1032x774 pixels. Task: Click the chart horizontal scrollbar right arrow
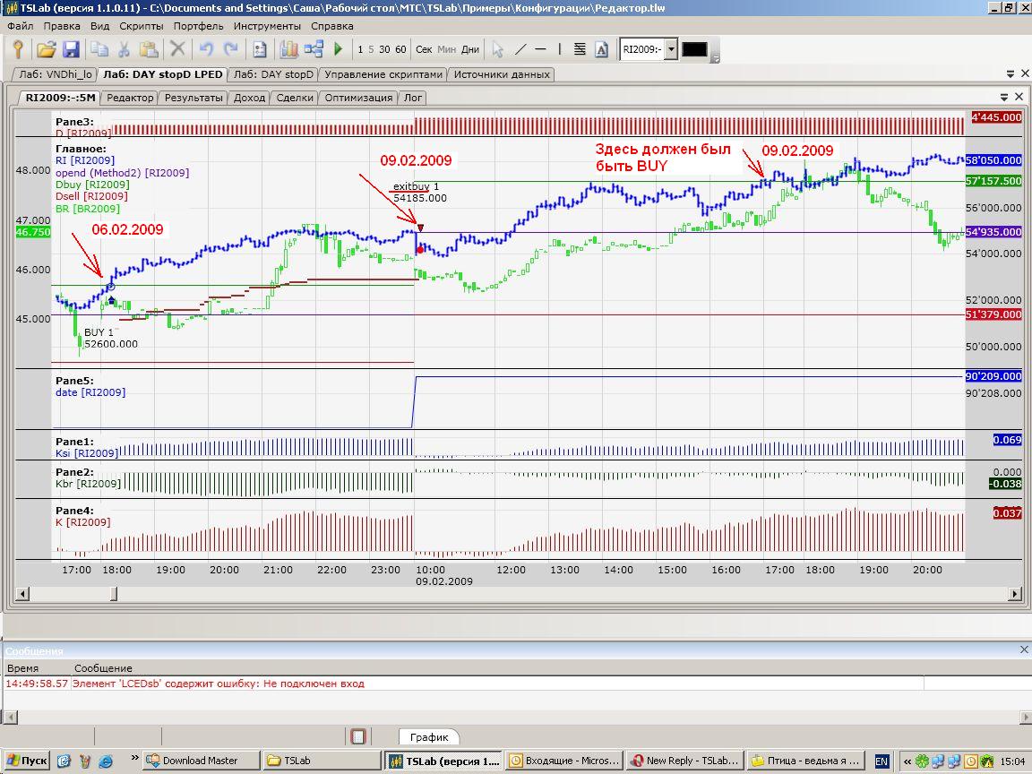[x=1014, y=593]
